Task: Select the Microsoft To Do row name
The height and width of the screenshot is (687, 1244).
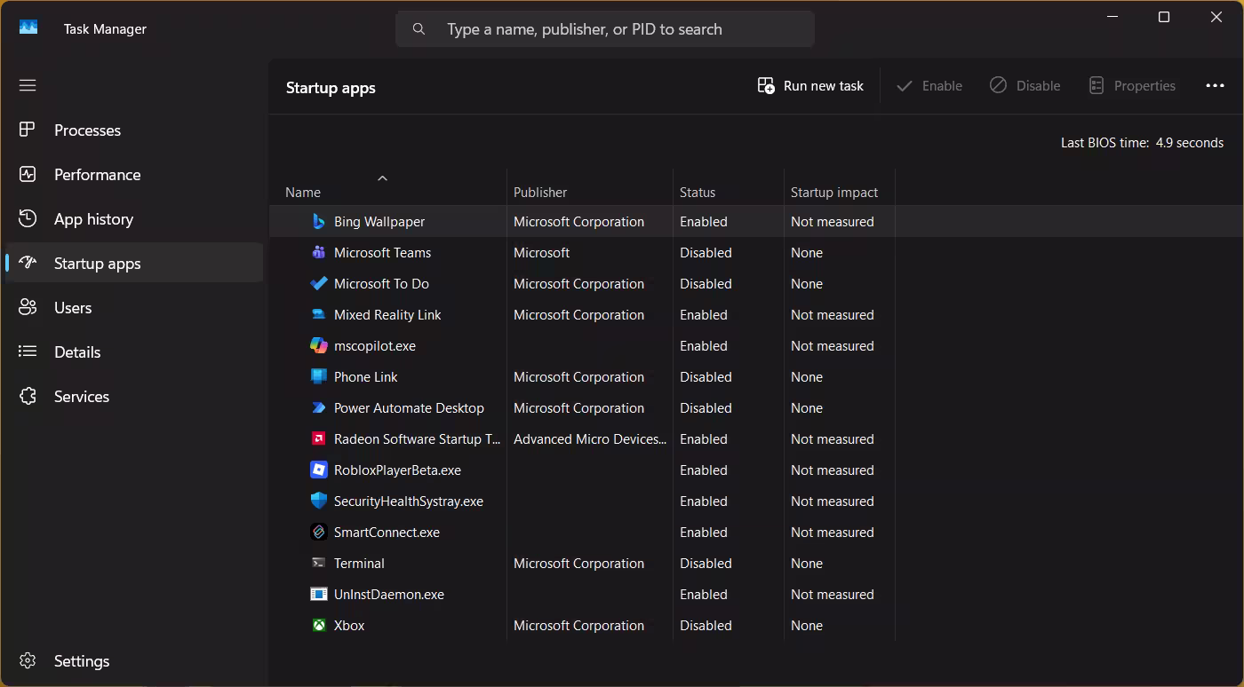Action: point(381,284)
